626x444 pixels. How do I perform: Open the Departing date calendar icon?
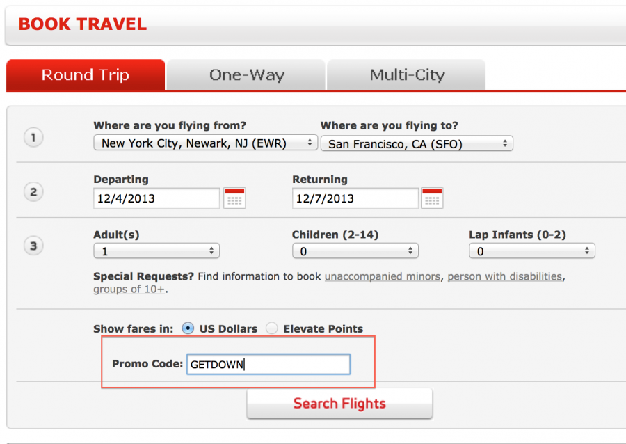(x=234, y=198)
